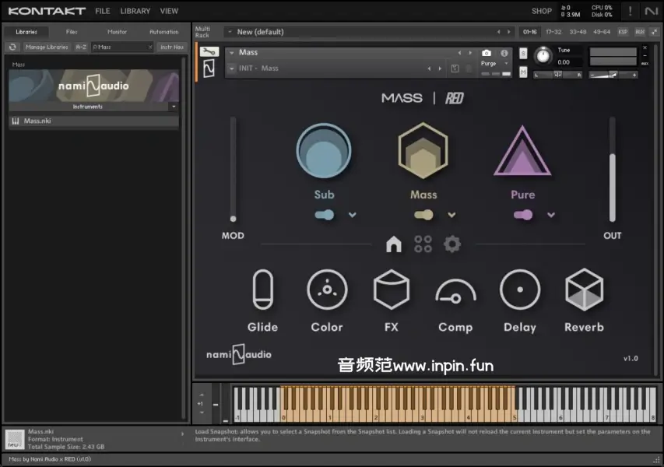Screen dimensions: 664x467
Task: Click the Color wheel icon
Action: (x=327, y=290)
